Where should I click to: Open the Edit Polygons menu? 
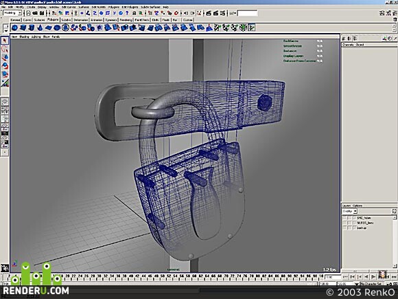(130, 7)
